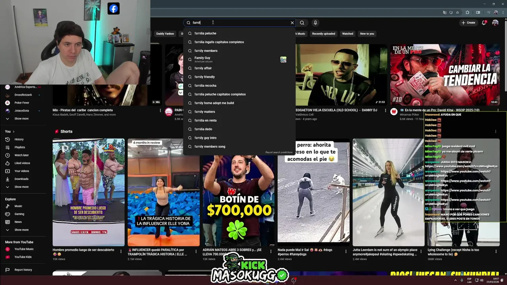Choose 'Family Guy' American sitcom suggestion
The image size is (507, 285).
click(x=239, y=59)
